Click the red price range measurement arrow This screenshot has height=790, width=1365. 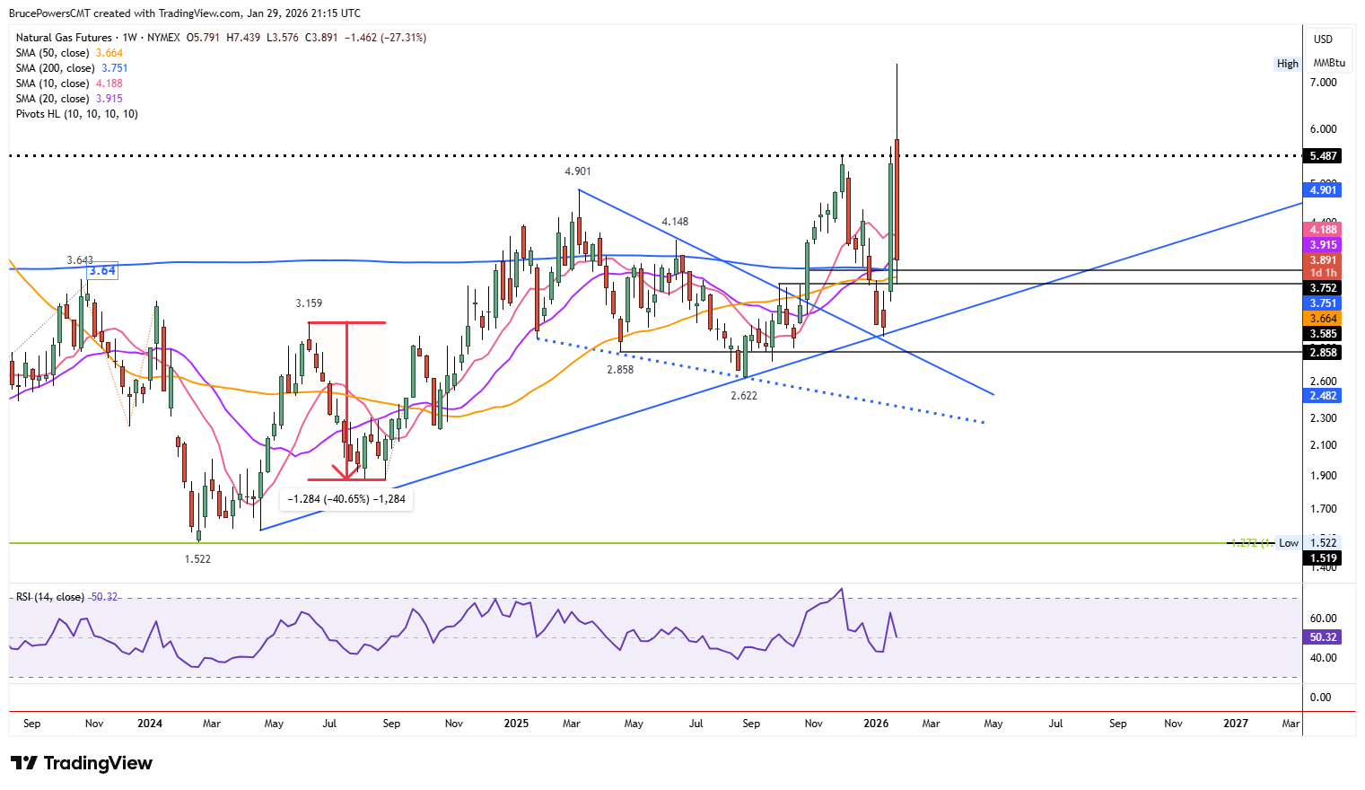346,400
